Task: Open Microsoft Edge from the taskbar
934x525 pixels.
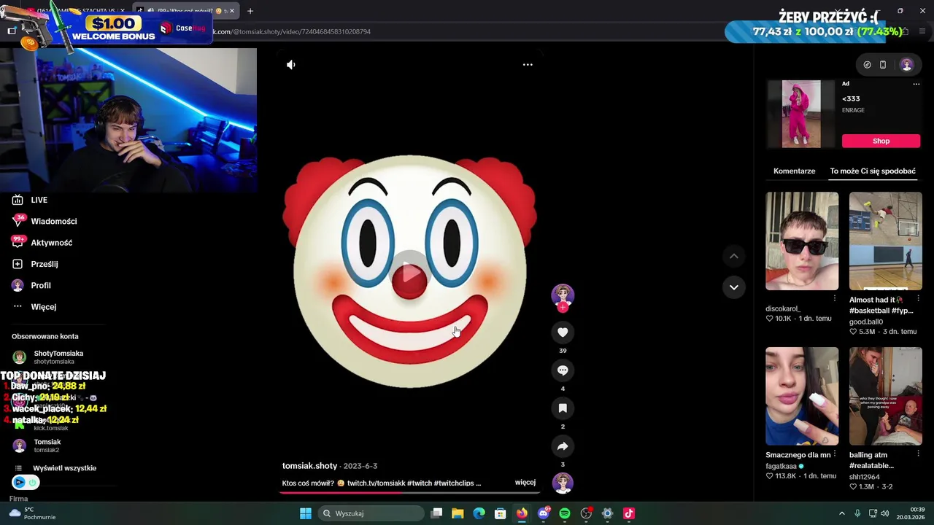Action: click(x=479, y=513)
